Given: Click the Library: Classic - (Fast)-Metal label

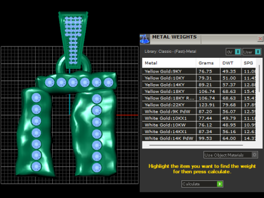Looking at the screenshot, I should coord(170,52).
